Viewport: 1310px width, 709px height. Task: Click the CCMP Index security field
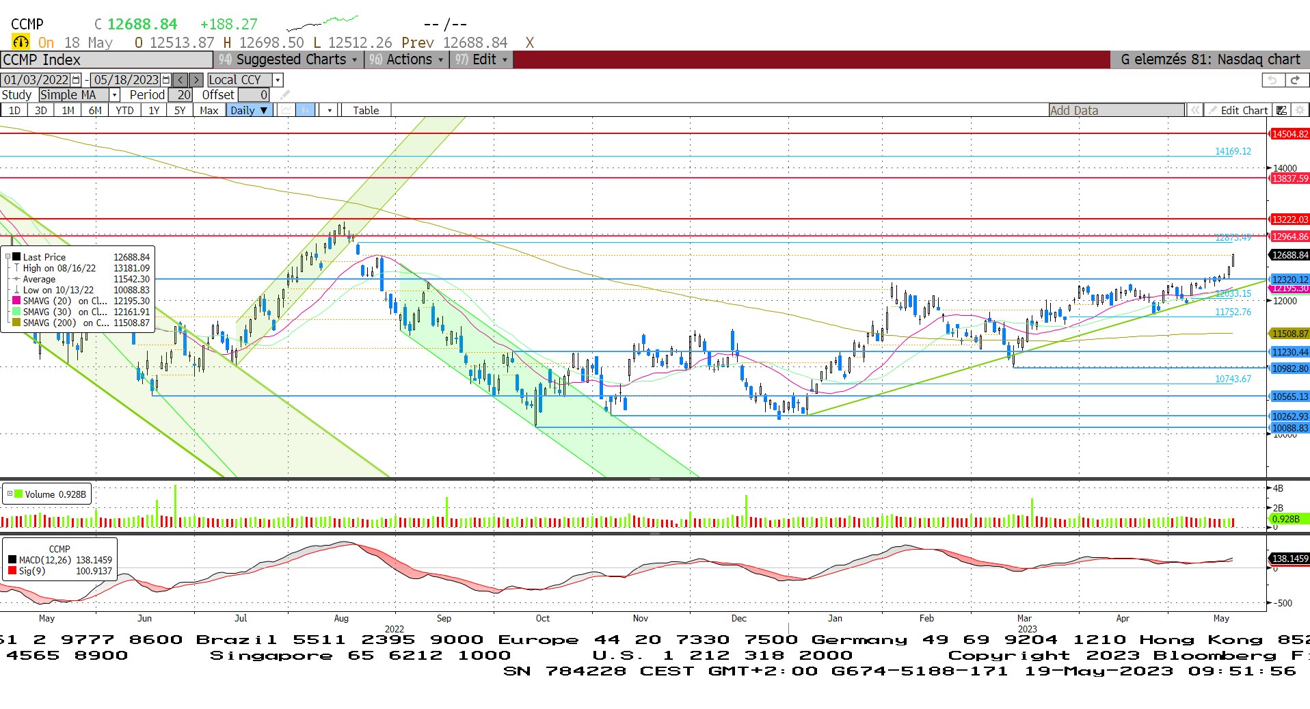pos(107,59)
